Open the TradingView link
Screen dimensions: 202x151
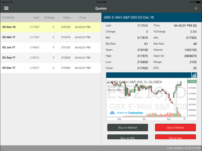tap(135, 113)
